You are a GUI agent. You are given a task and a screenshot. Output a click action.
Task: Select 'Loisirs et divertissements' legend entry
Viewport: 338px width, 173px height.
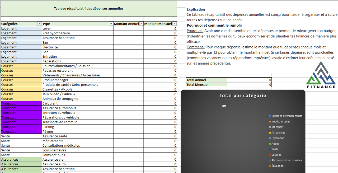point(285,116)
